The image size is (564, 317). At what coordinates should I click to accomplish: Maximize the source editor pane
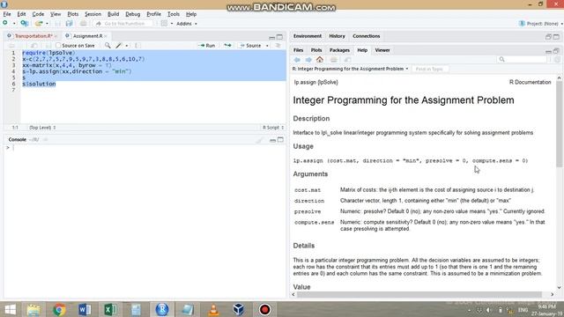coord(280,37)
